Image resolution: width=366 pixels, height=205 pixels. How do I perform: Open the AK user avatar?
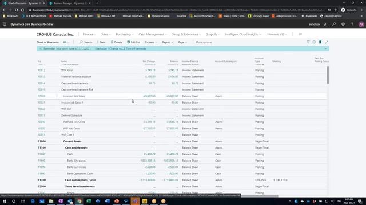coord(361,24)
